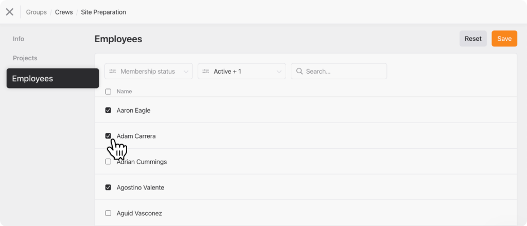The height and width of the screenshot is (226, 527).
Task: Click the filter icon beside Active + 1
Action: click(206, 71)
